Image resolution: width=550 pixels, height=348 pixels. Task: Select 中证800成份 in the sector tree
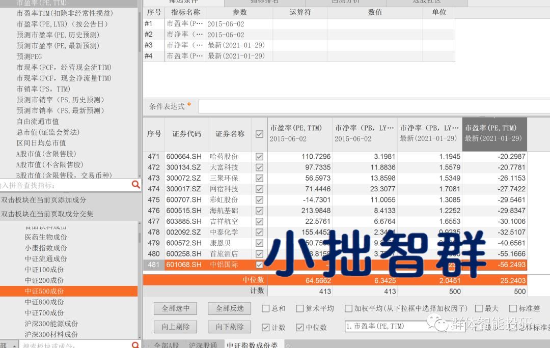point(44,302)
